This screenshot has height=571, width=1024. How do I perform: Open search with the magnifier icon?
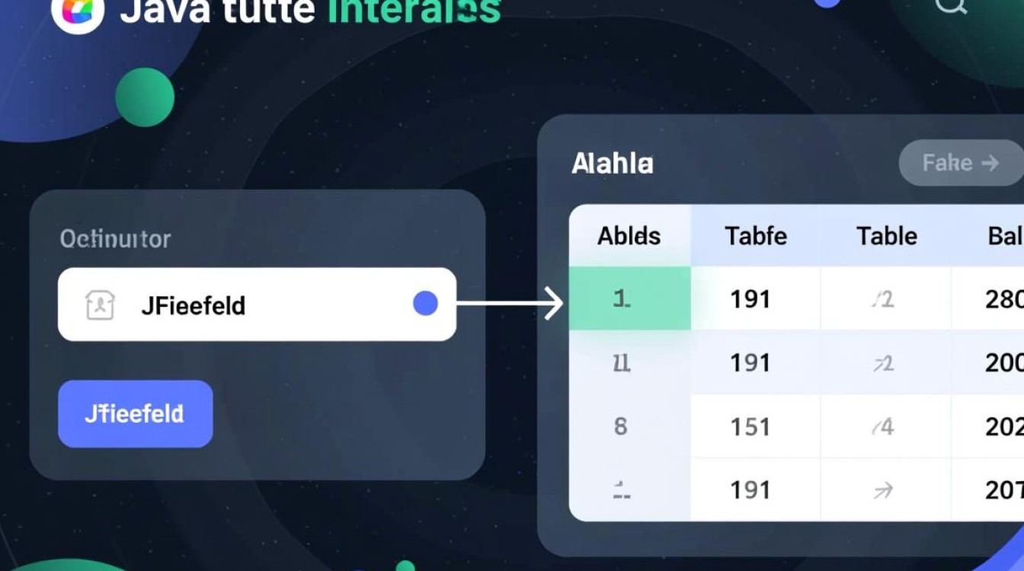[x=951, y=6]
